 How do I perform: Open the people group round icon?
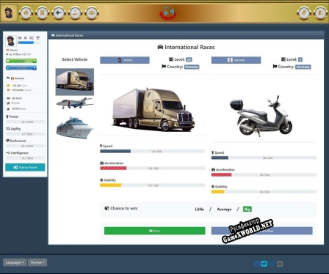coord(92,12)
